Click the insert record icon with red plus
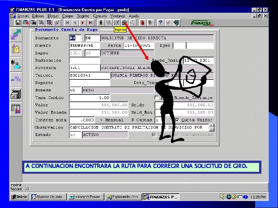The width and height of the screenshot is (278, 208). pyautogui.click(x=26, y=23)
